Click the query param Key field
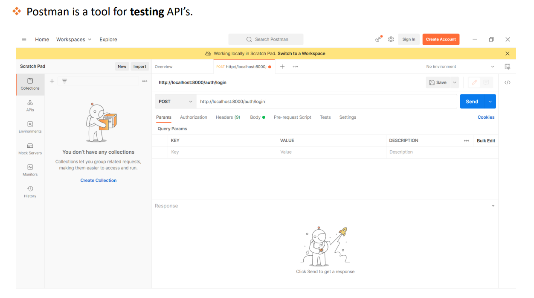Viewport: 534px width, 298px height. click(222, 152)
